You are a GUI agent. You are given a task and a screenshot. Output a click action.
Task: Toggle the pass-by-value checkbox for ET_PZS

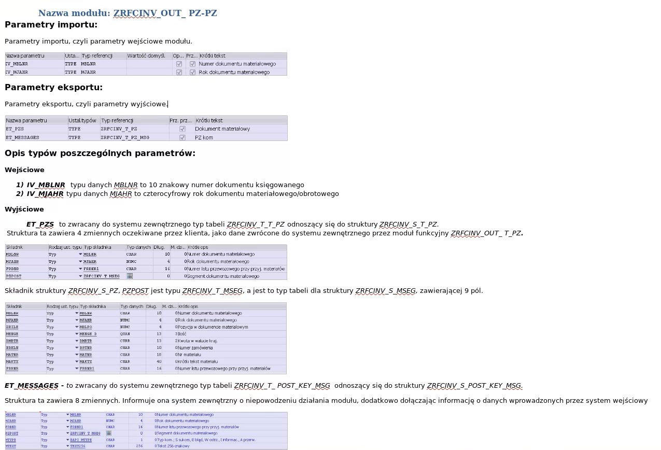coord(182,129)
